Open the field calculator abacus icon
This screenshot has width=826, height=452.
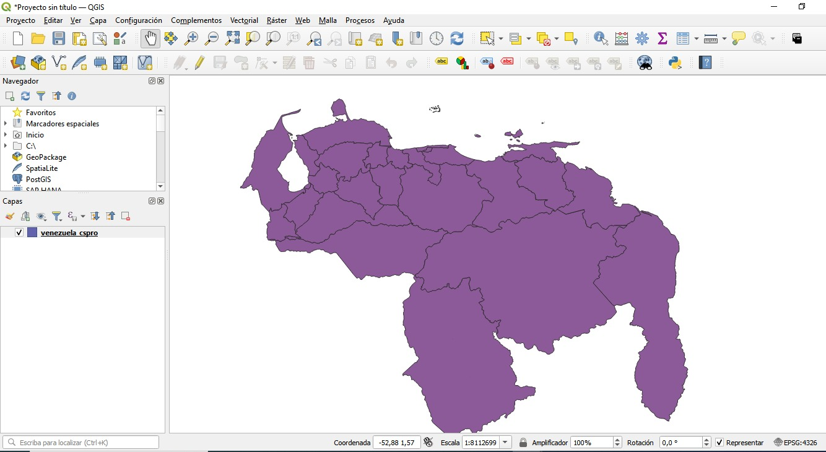tap(622, 38)
